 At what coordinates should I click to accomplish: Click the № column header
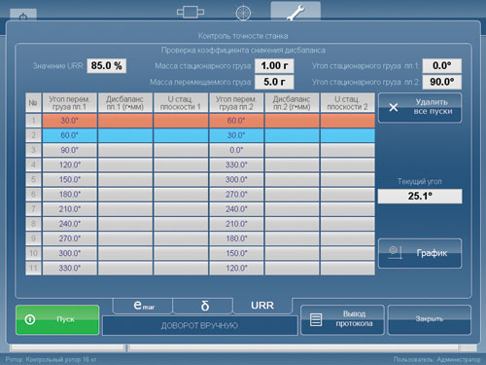click(33, 103)
